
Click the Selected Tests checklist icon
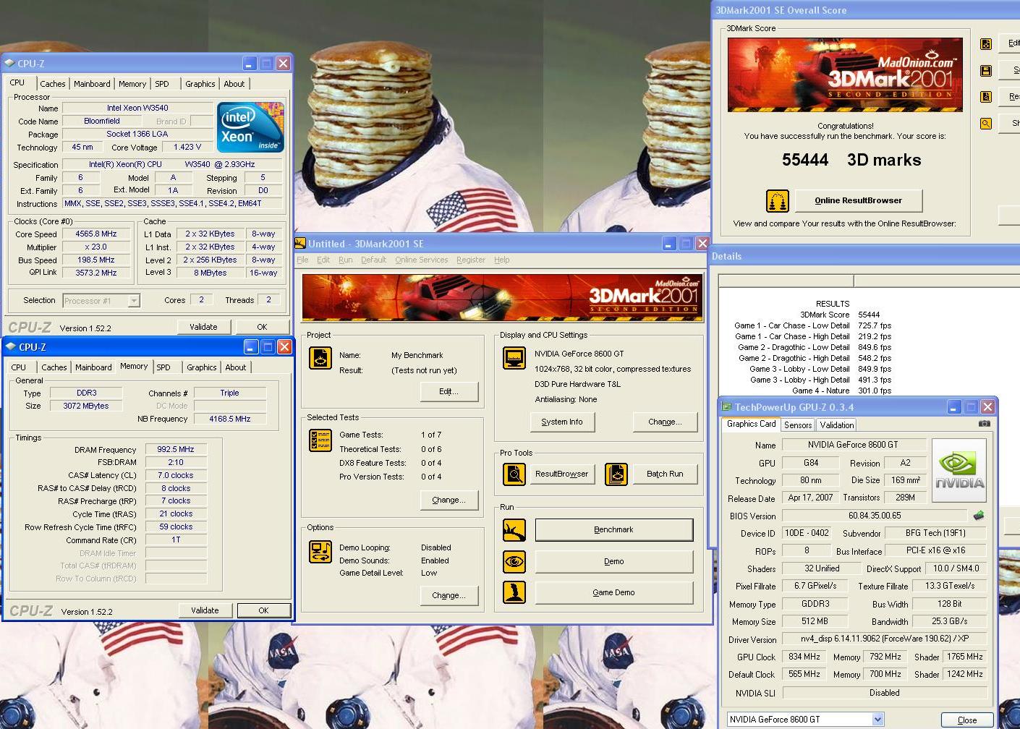click(320, 440)
